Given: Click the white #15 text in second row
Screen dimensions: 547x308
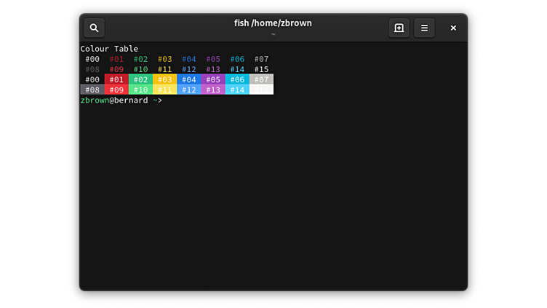Looking at the screenshot, I should (261, 69).
